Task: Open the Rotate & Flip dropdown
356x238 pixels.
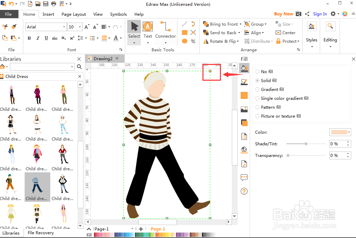Action: (221, 41)
